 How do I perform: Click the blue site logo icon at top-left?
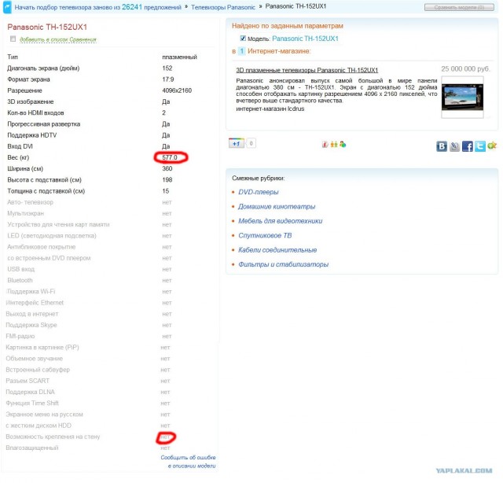coord(7,7)
